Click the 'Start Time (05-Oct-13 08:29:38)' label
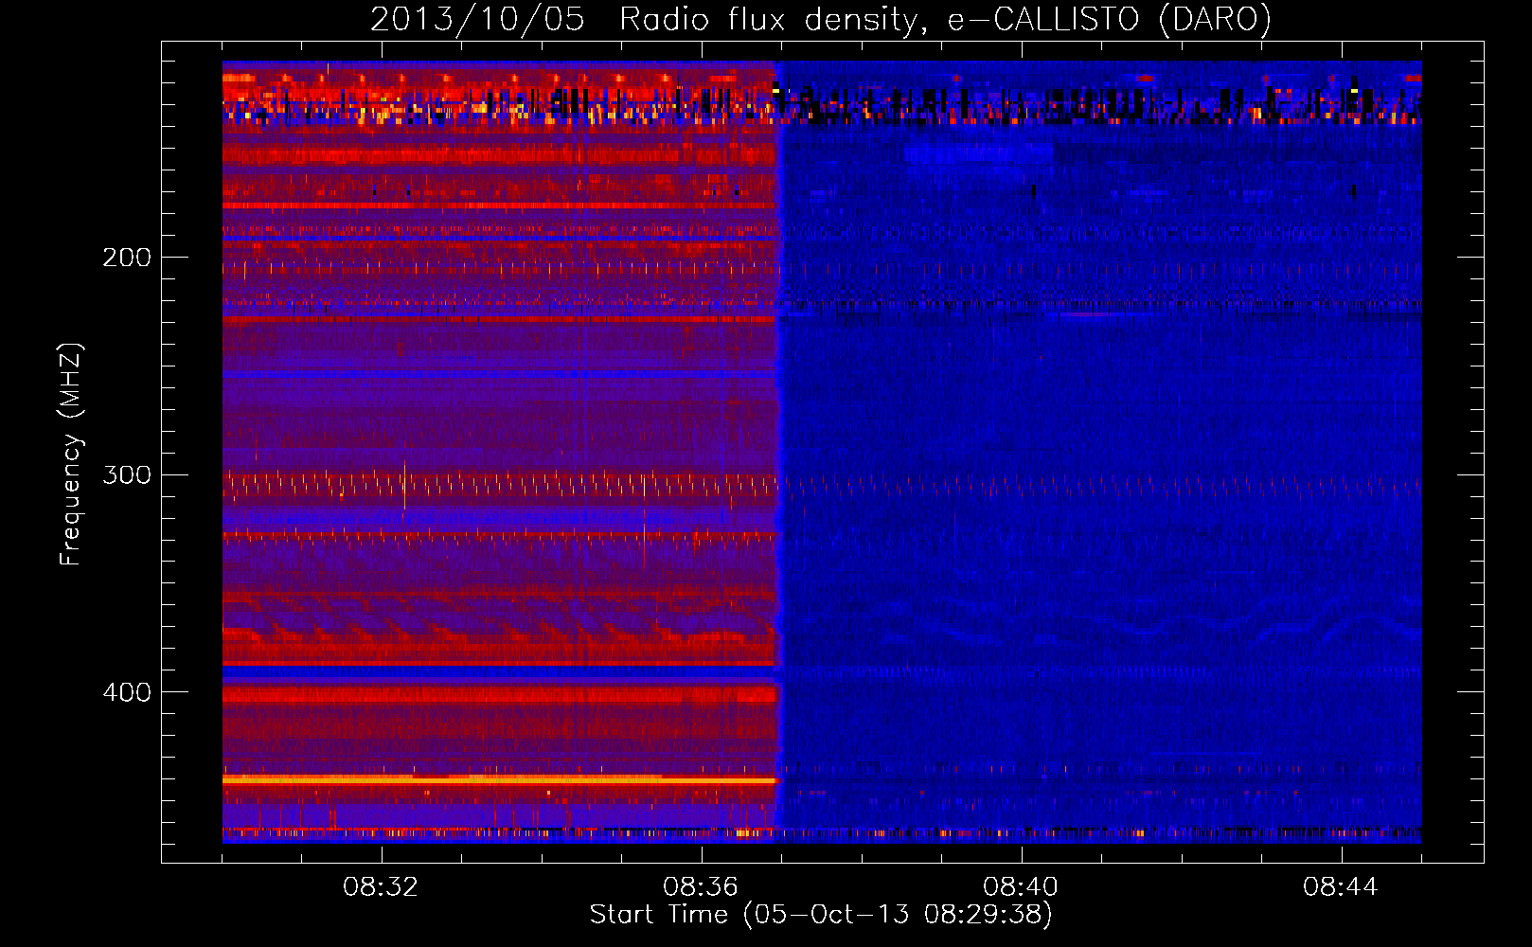This screenshot has width=1532, height=947. (821, 915)
